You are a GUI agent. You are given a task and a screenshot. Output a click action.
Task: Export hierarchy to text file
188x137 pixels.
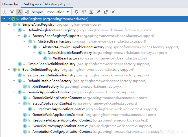(106, 12)
